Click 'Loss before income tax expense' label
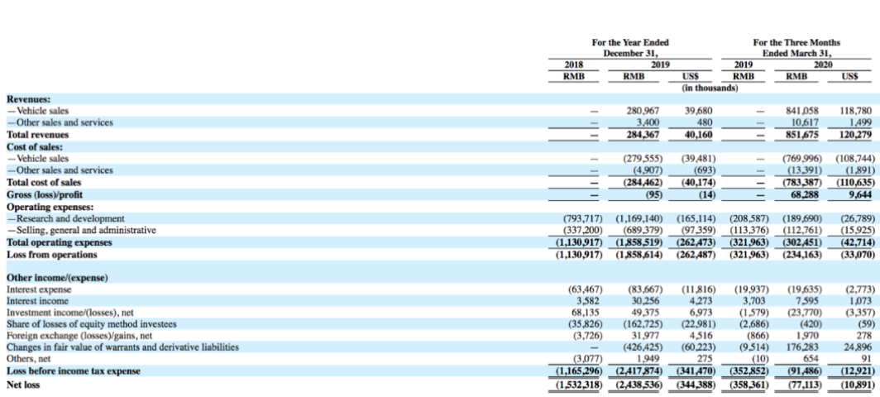This screenshot has height=397, width=880. pos(73,371)
